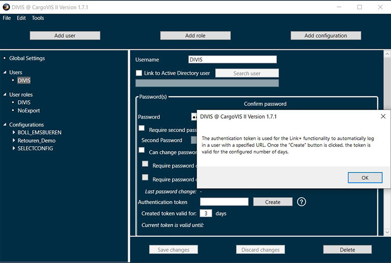The height and width of the screenshot is (263, 391).
Task: Click the Discard changes button
Action: (261, 249)
